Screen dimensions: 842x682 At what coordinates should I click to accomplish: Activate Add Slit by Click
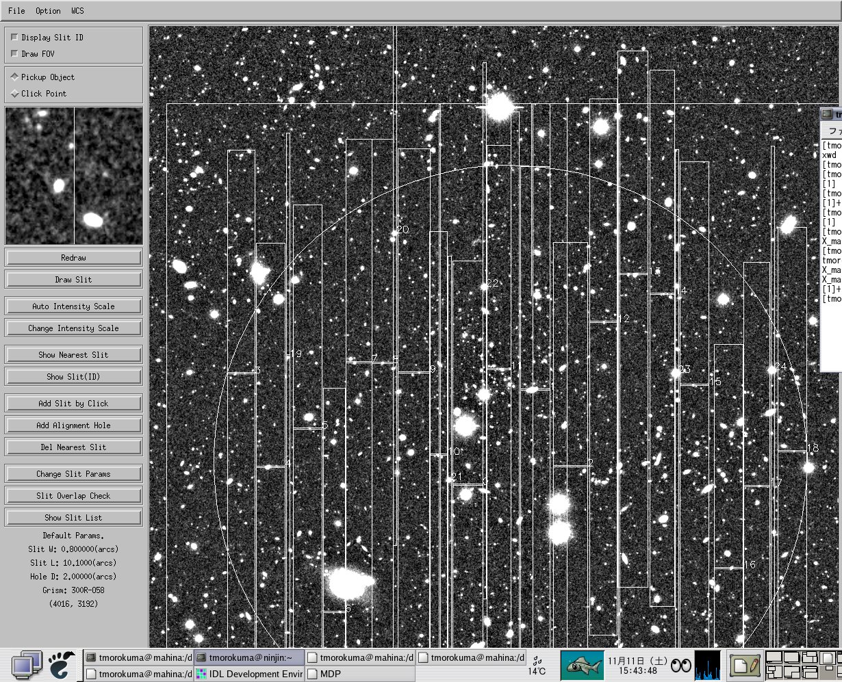click(73, 404)
